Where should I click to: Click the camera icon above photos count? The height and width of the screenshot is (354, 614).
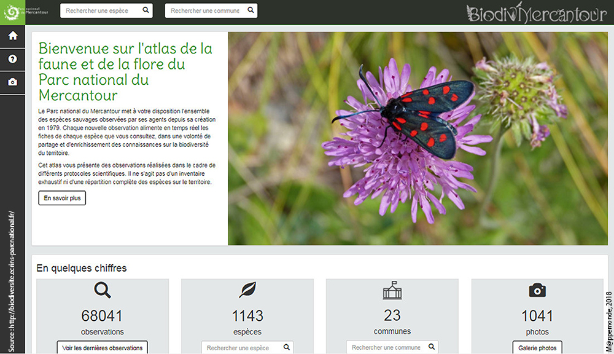(x=537, y=290)
